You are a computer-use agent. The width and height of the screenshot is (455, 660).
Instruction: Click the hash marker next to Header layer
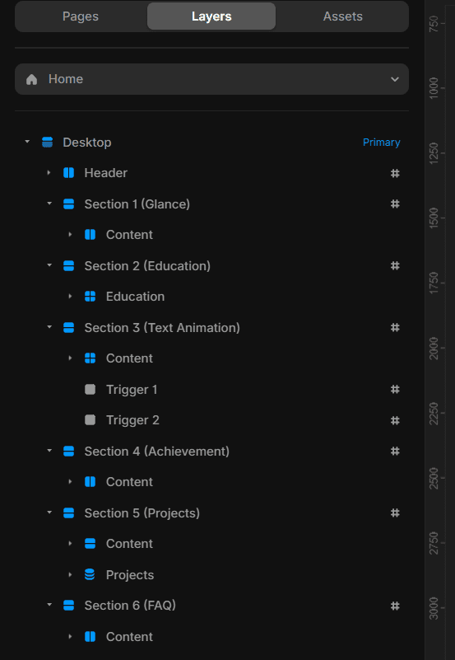click(x=395, y=173)
